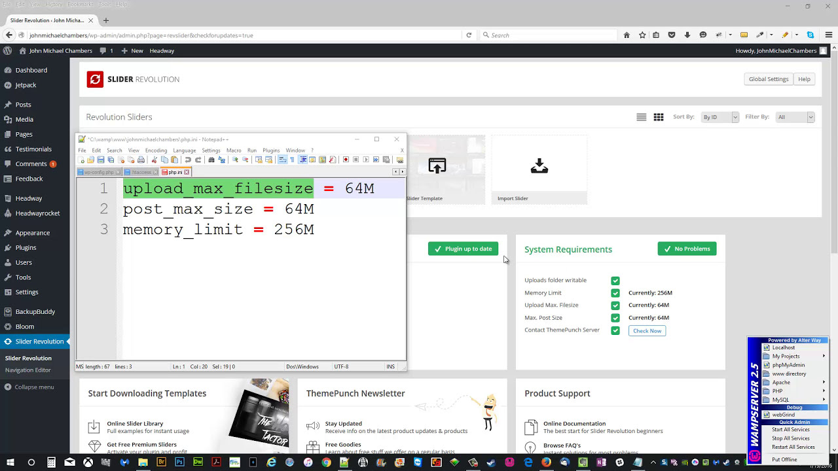Viewport: 838px width, 471px height.
Task: Expand Apache submenu in WampServer
Action: click(794, 383)
